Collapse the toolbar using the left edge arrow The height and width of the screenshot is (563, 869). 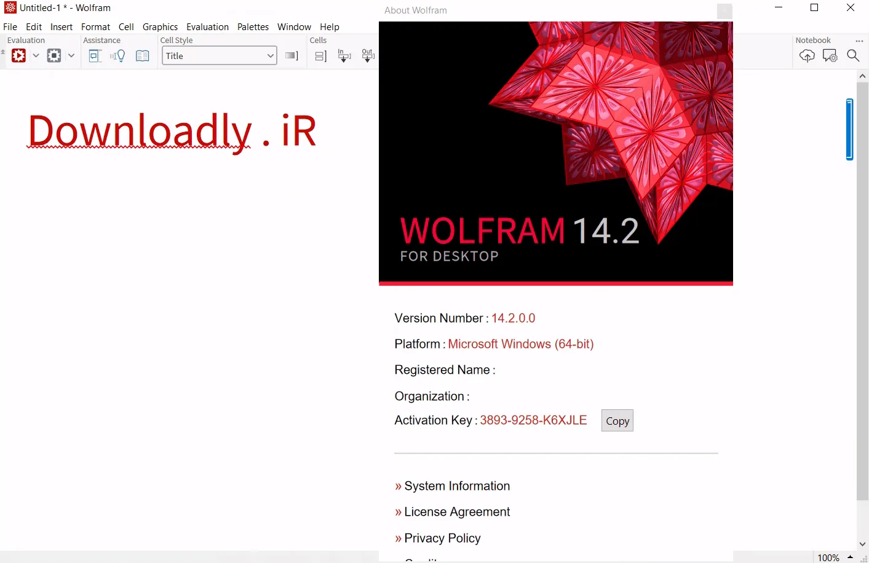[3, 52]
